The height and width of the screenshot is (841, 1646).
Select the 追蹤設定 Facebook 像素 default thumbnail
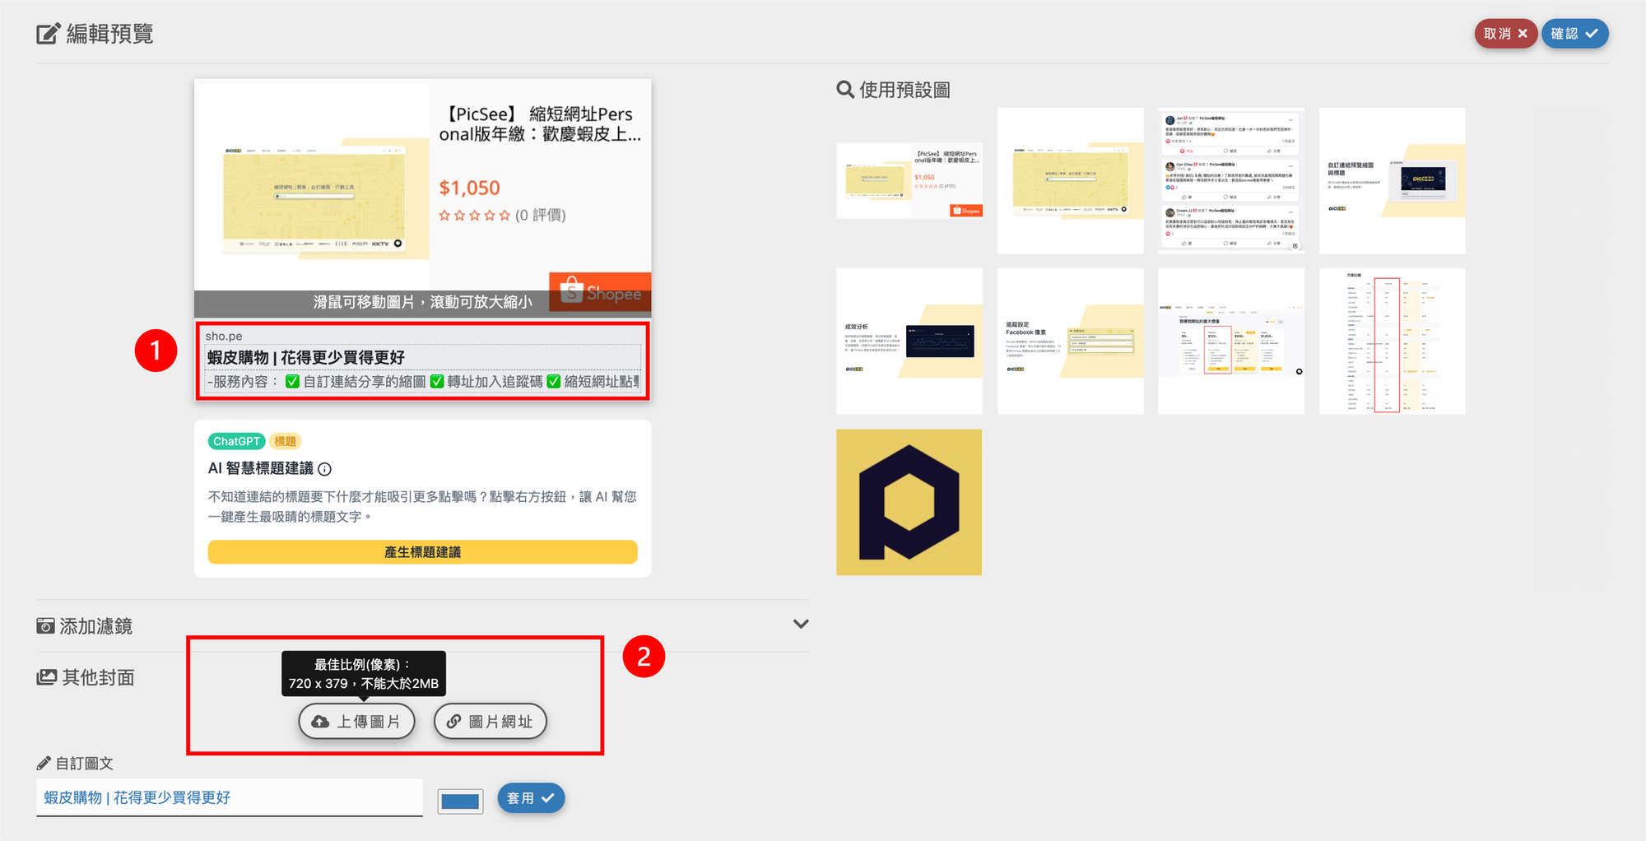pos(1071,342)
